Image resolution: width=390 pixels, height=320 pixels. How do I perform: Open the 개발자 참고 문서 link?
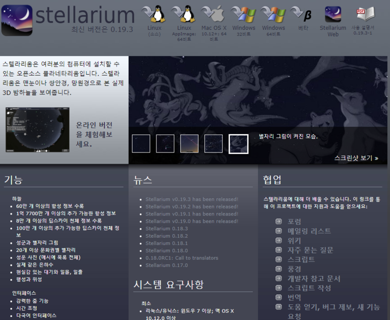[314, 279]
